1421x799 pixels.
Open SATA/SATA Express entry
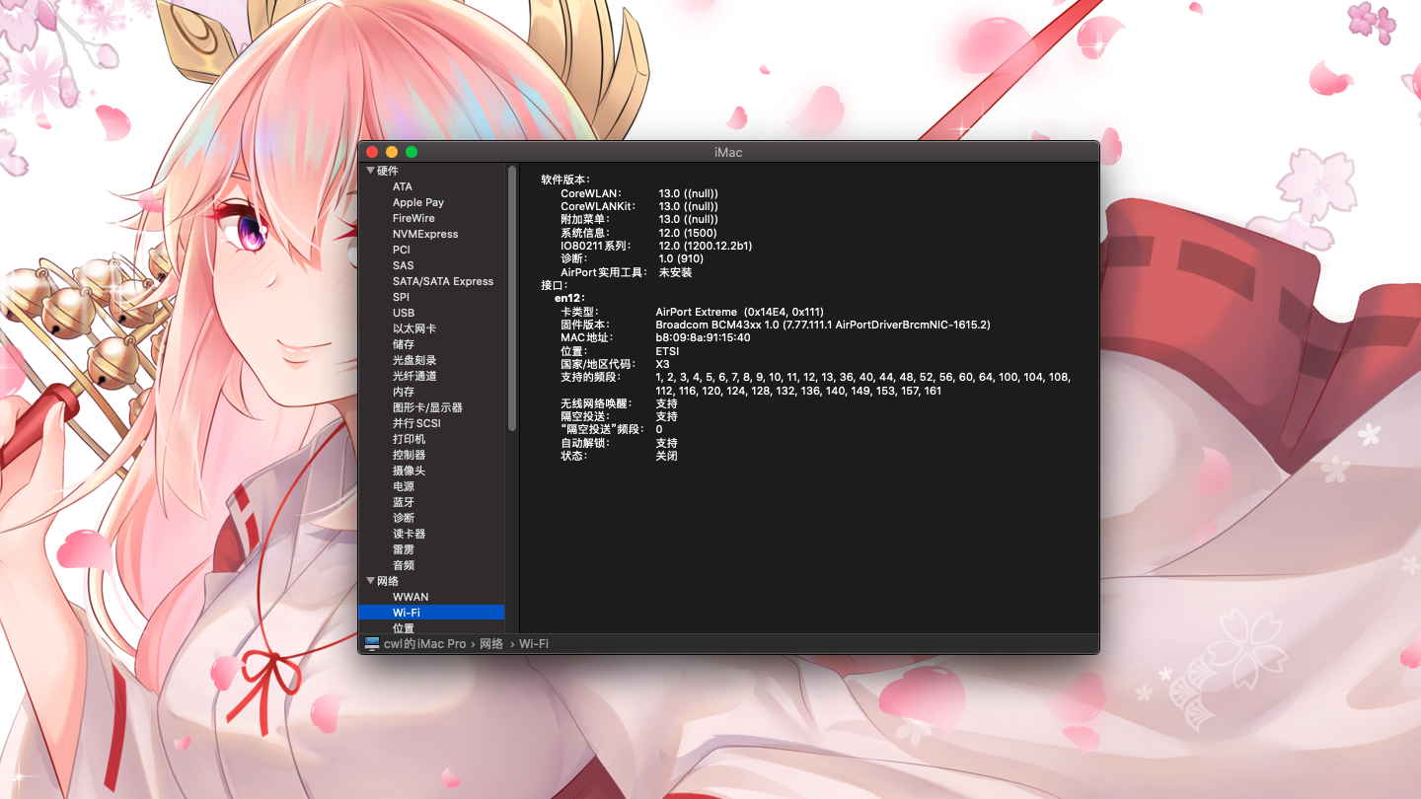click(443, 281)
